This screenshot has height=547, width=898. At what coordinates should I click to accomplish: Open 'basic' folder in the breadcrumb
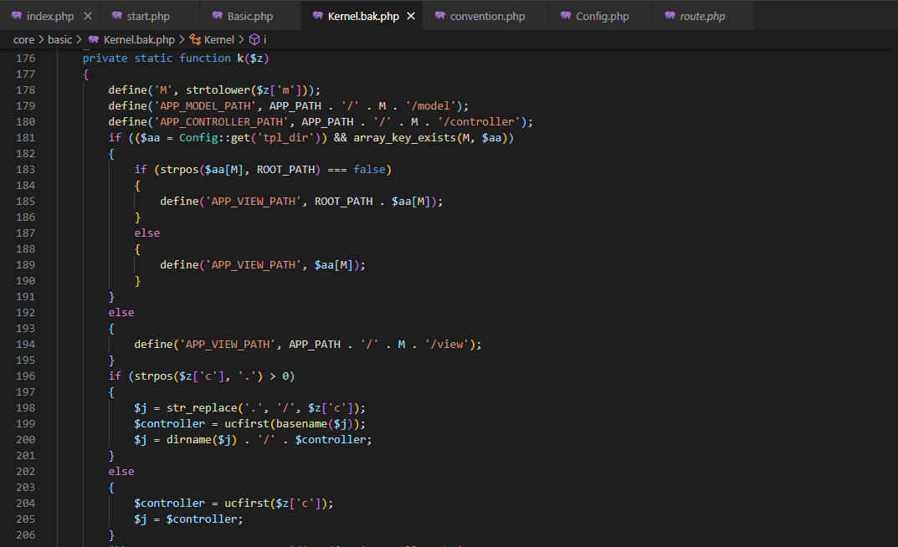point(59,39)
